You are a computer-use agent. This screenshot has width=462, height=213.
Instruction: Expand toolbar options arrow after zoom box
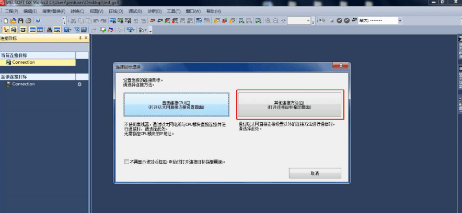(x=313, y=21)
